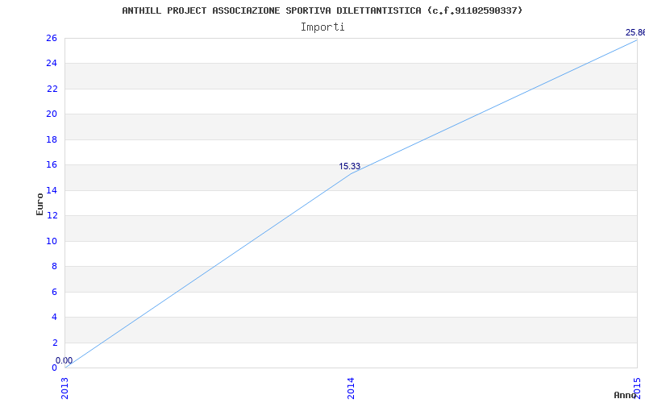Select the 15.33 data label
The image size is (645, 403).
coord(350,167)
